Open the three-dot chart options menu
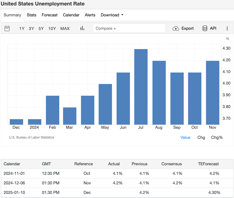234x198 pixels. 227,28
